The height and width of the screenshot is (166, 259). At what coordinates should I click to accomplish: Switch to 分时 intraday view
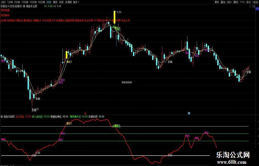[3, 2]
